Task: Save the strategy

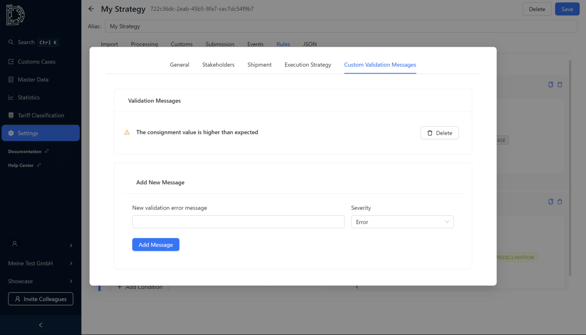Action: [567, 9]
